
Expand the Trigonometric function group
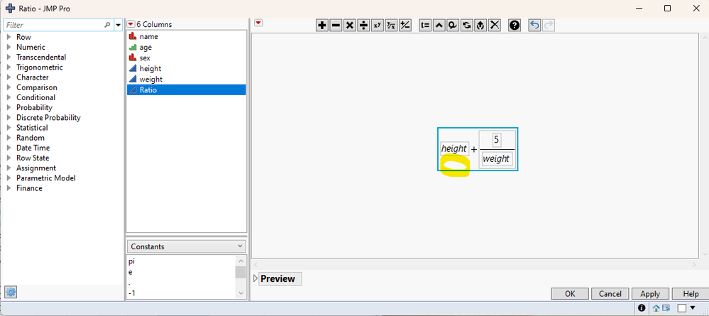(9, 67)
